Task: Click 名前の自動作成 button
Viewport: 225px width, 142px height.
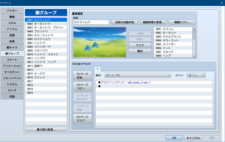Action: point(124,22)
